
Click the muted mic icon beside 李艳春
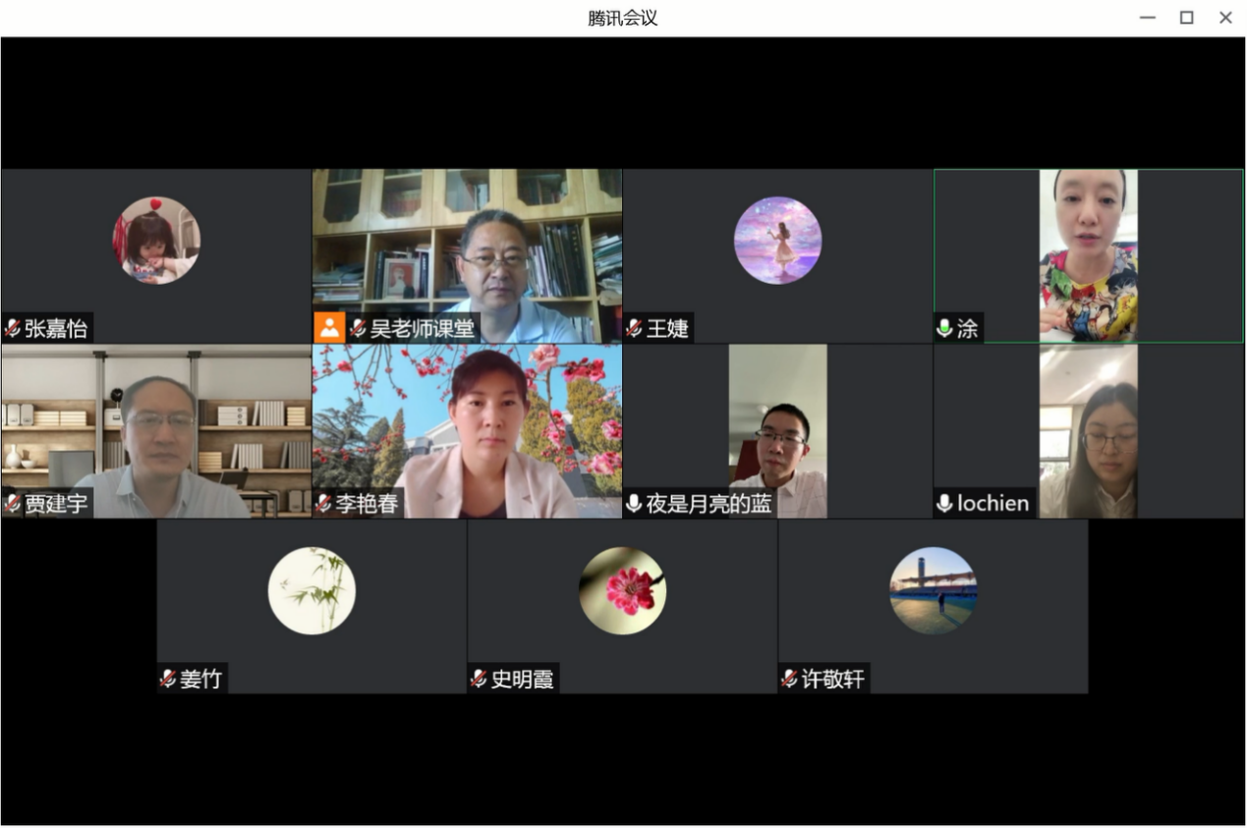point(323,504)
